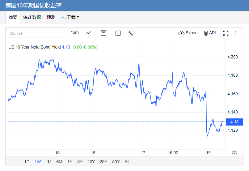Select the 10Y time range
249x171 pixels.
pos(91,162)
